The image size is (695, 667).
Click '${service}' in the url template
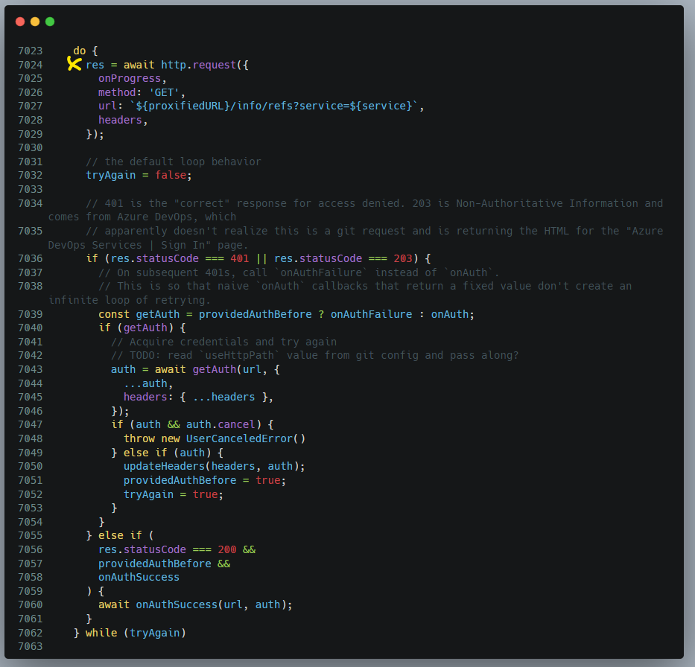pos(381,106)
